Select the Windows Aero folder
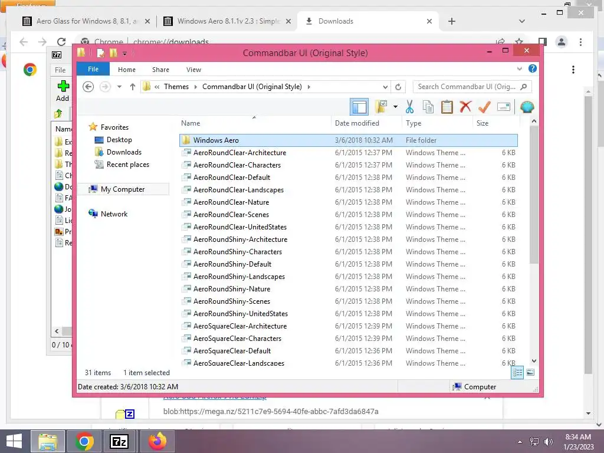This screenshot has width=604, height=453. [349, 140]
